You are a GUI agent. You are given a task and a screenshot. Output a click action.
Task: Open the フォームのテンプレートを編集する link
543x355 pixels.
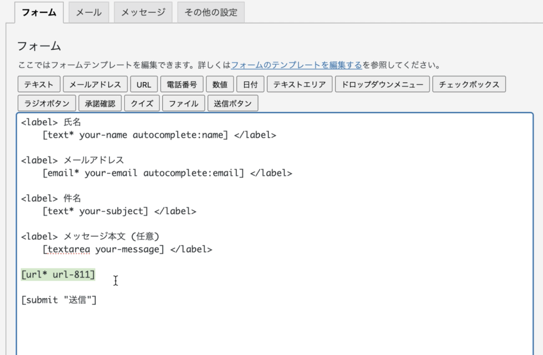tap(296, 66)
